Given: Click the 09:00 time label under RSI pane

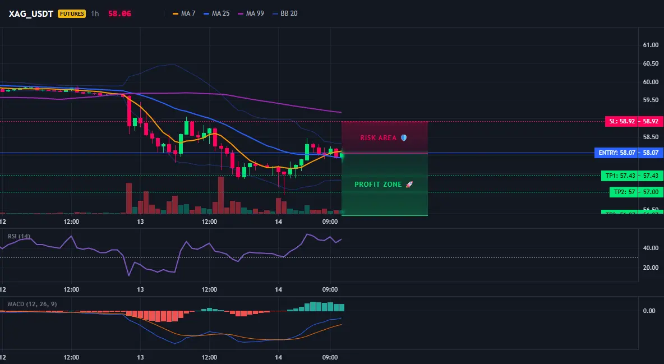Looking at the screenshot, I should coord(330,289).
